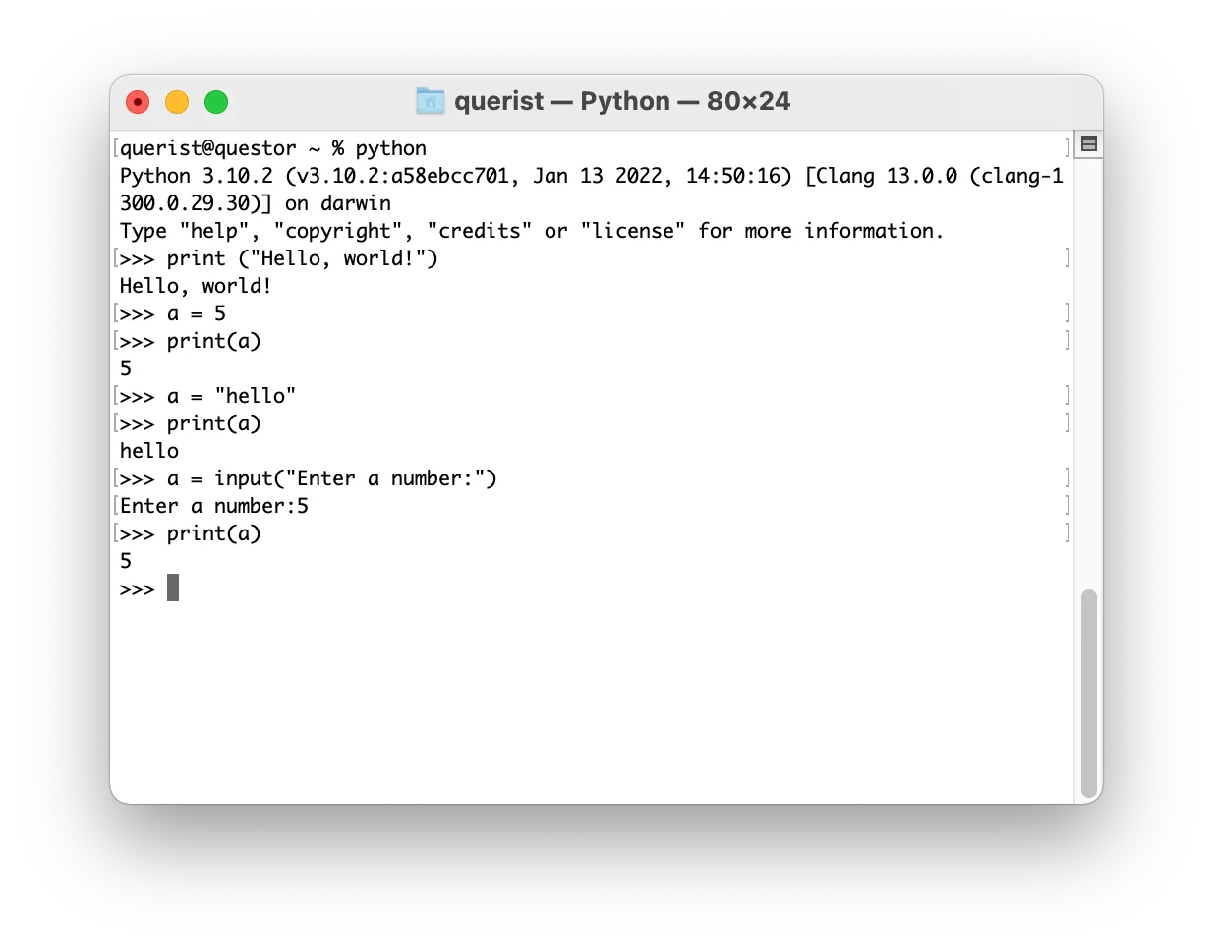Click the command mark next to a = 5
The image size is (1213, 949).
tap(116, 313)
